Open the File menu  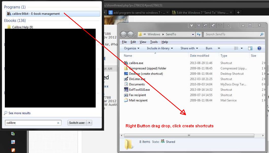pos(124,42)
